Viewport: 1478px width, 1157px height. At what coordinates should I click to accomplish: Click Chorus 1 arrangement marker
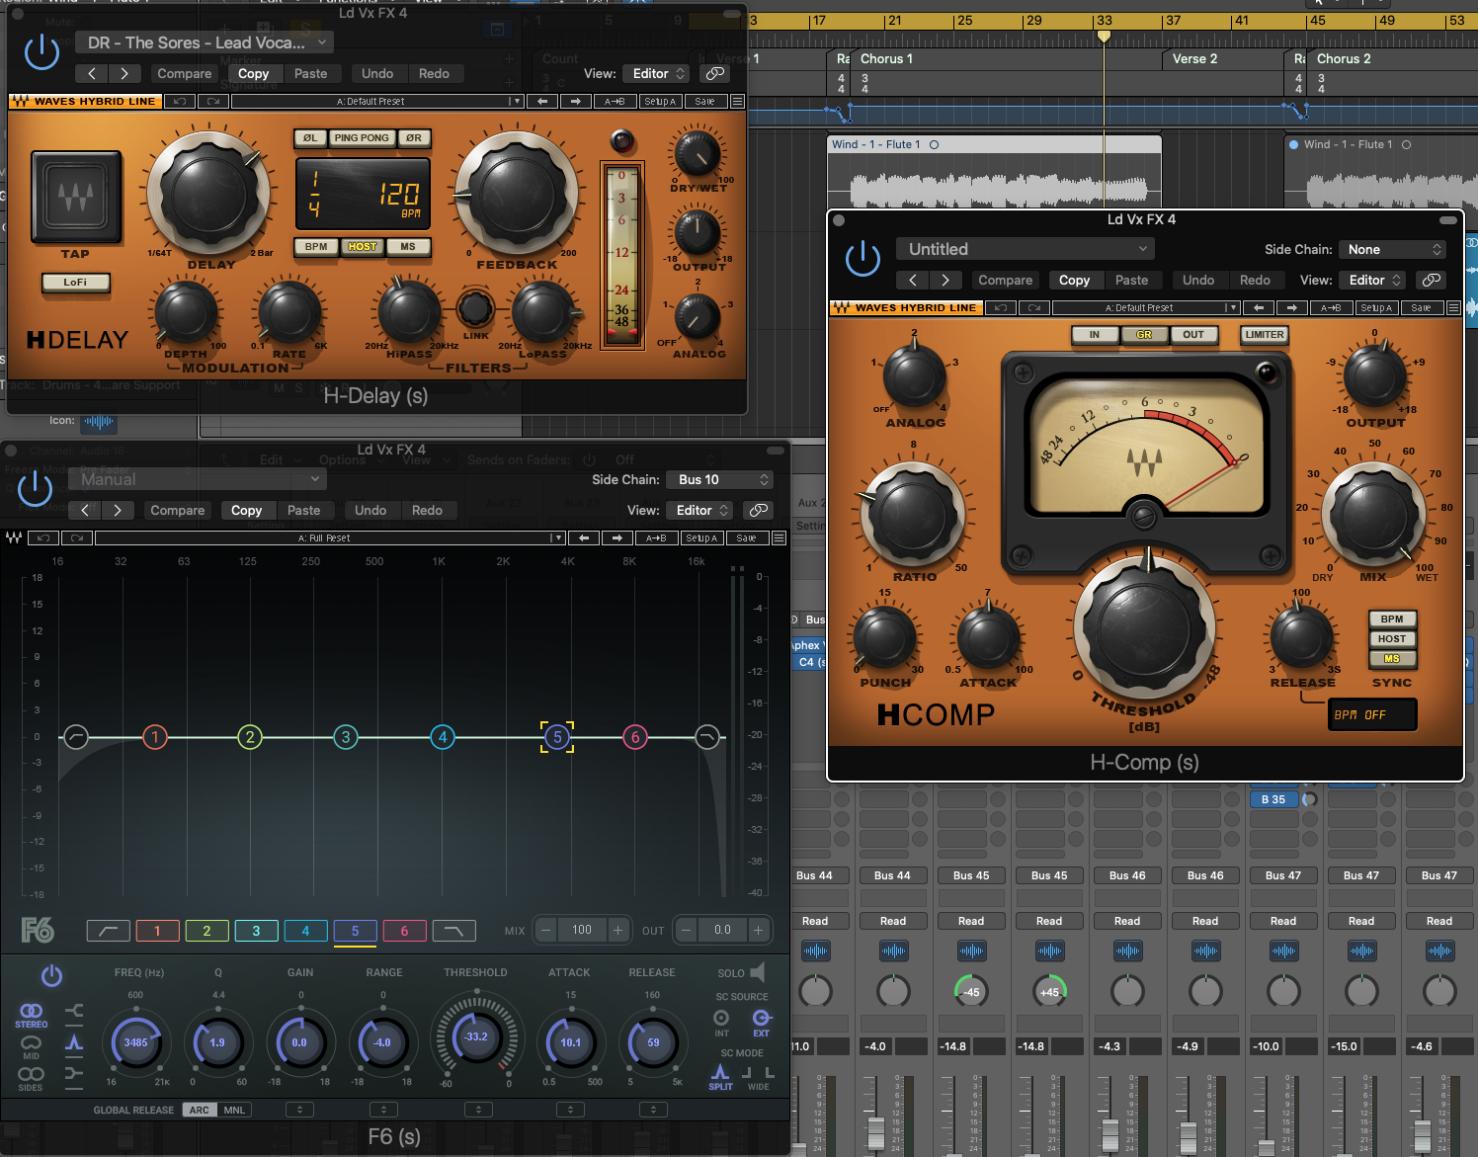point(886,59)
